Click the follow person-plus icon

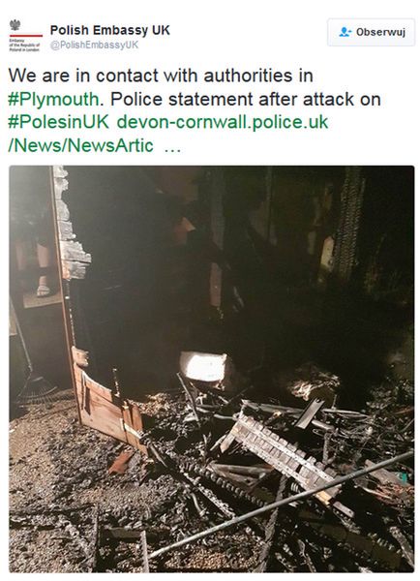[x=345, y=32]
